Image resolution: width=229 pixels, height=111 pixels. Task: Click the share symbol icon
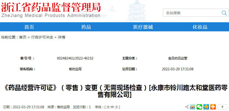pos(187,107)
